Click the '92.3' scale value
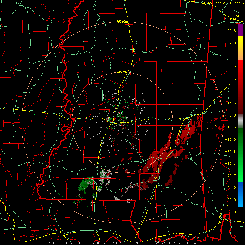 (232, 43)
